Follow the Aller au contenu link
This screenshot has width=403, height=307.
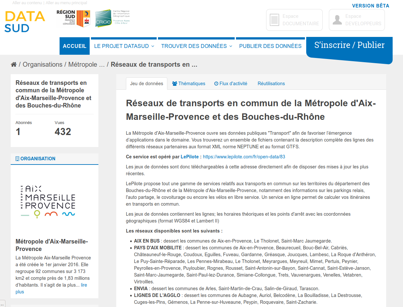(27, 3)
